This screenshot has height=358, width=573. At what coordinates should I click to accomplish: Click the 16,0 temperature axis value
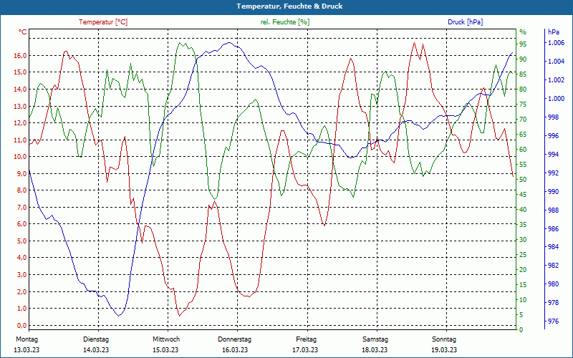[21, 56]
